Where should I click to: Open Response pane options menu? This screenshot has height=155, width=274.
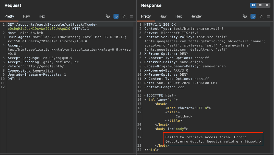coord(269,16)
